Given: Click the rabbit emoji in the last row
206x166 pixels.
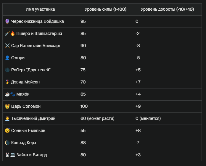Looking at the screenshot, I should click(7, 155).
